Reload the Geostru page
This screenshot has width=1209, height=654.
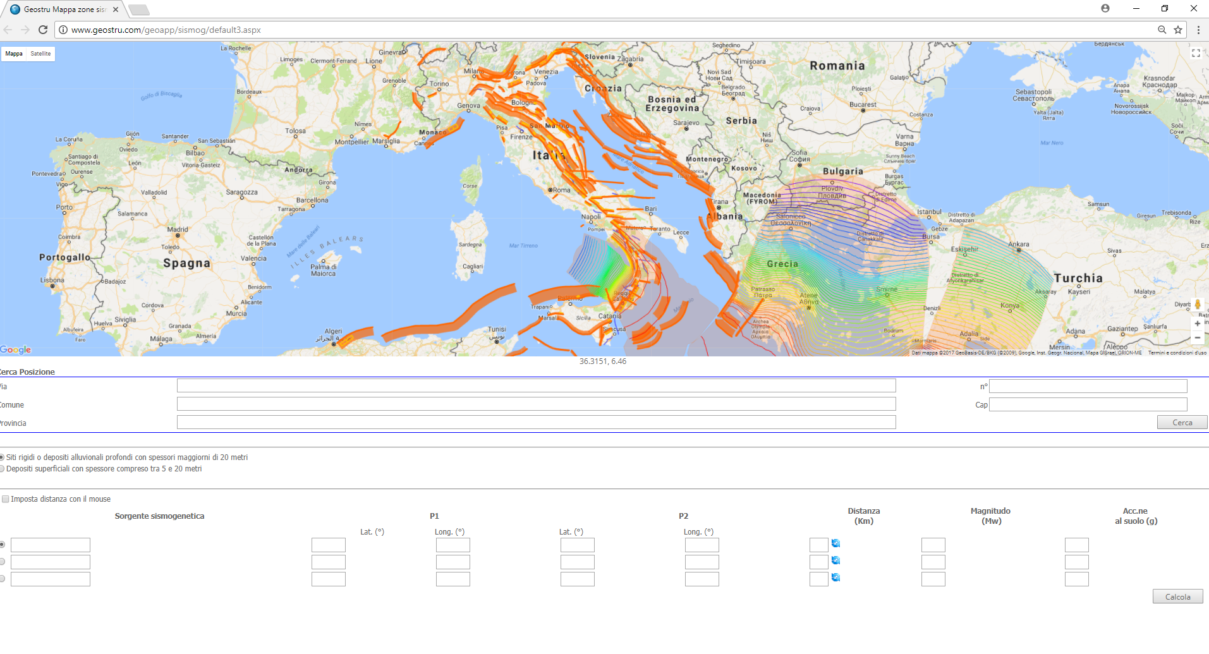coord(43,30)
